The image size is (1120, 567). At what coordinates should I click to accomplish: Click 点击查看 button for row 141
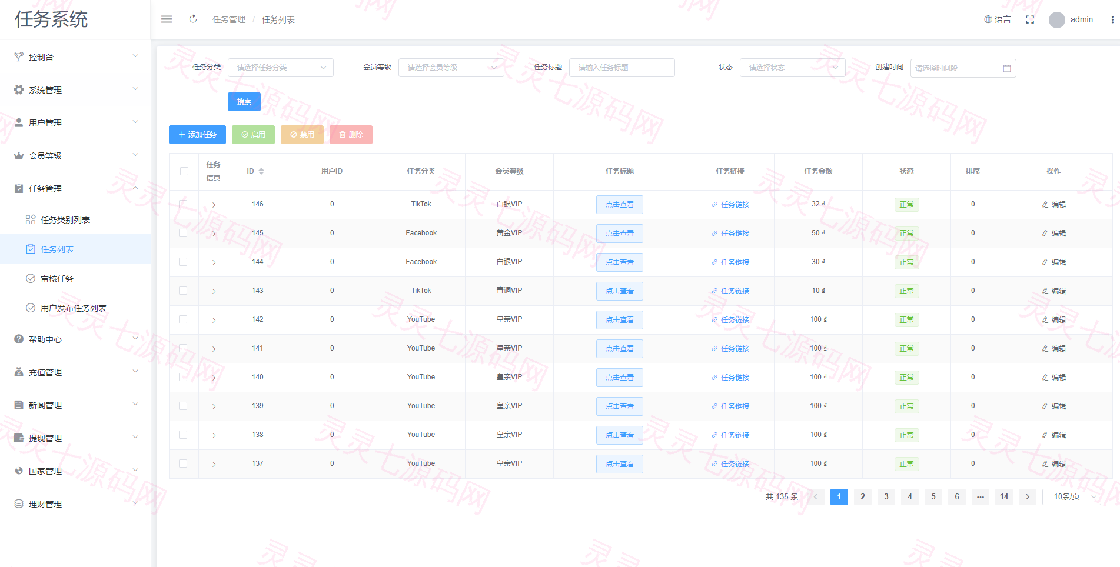click(620, 349)
